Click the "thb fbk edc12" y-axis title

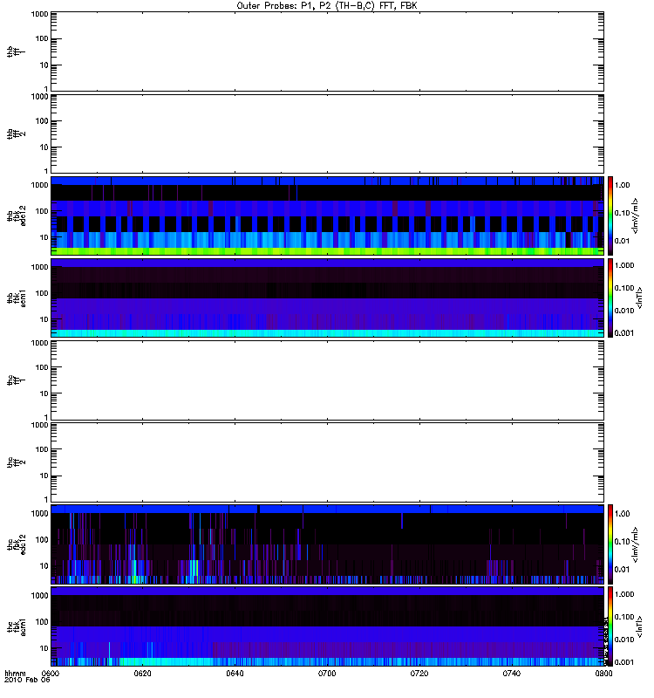pos(17,216)
